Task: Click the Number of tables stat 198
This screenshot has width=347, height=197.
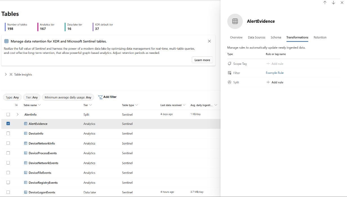Action: (17, 27)
